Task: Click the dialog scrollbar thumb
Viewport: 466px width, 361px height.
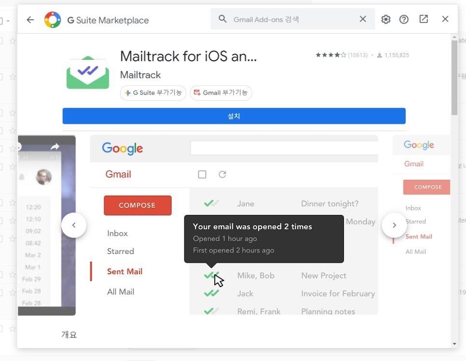Action: [x=454, y=78]
